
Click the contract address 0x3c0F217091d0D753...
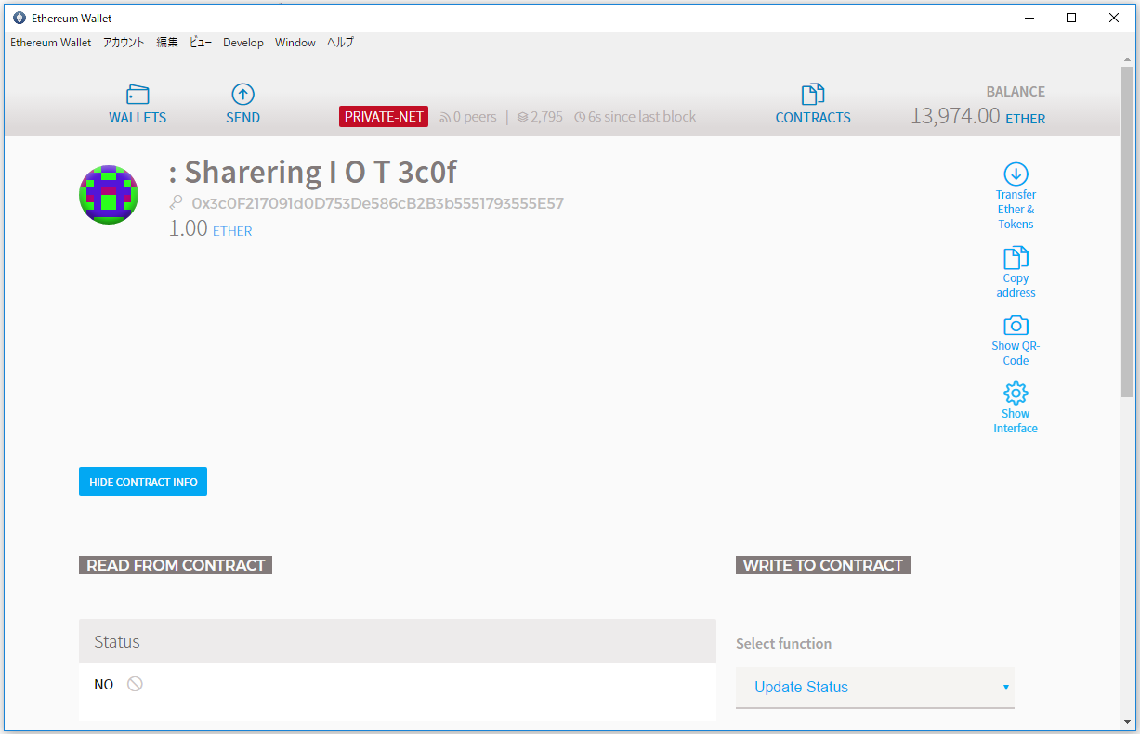378,203
